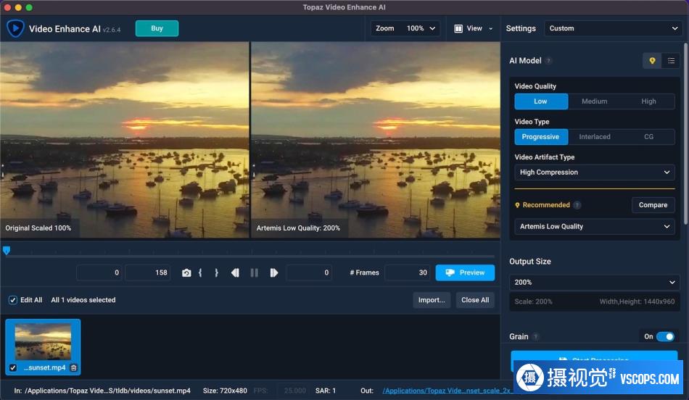Viewport: 689px width, 400px height.
Task: Click the current frame field
Action: tap(309, 272)
